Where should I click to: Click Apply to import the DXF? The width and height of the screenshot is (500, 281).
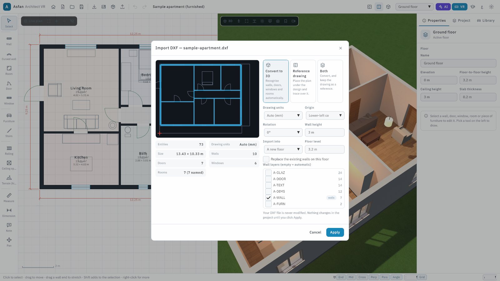coord(335,232)
